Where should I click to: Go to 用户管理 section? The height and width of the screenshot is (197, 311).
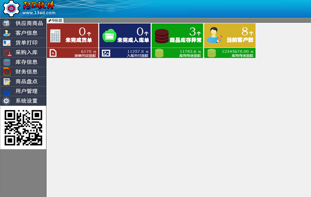click(23, 91)
